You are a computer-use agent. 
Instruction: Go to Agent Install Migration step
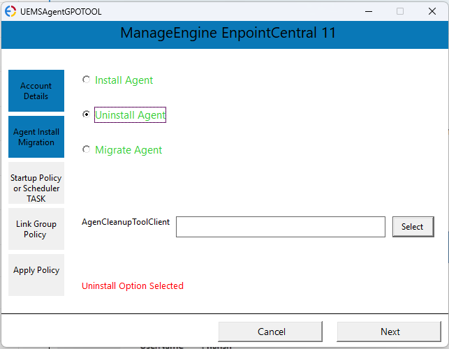point(36,137)
